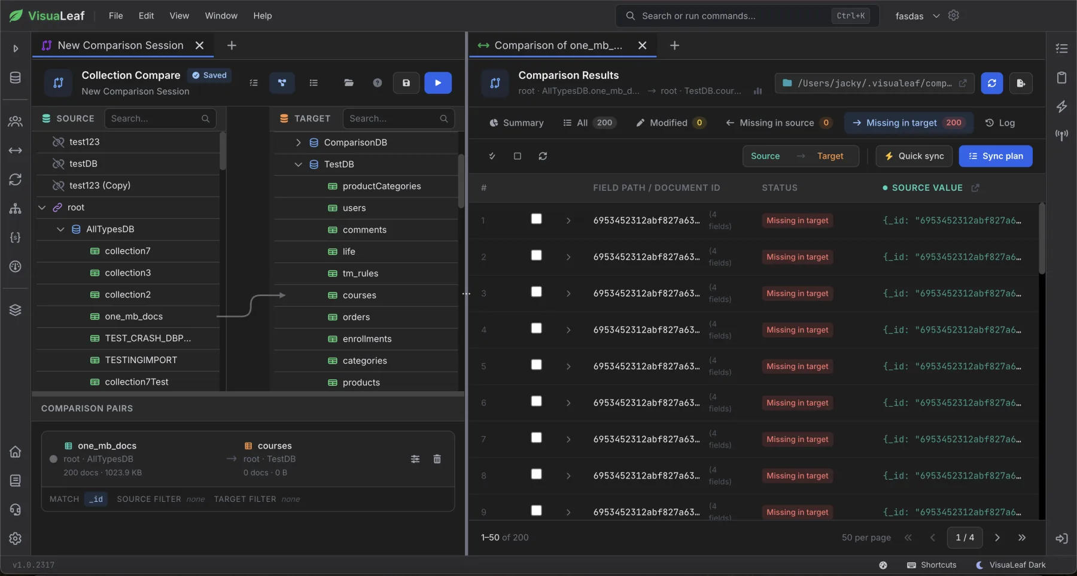Tick the checkbox for result row 3
The width and height of the screenshot is (1077, 576).
pos(537,292)
